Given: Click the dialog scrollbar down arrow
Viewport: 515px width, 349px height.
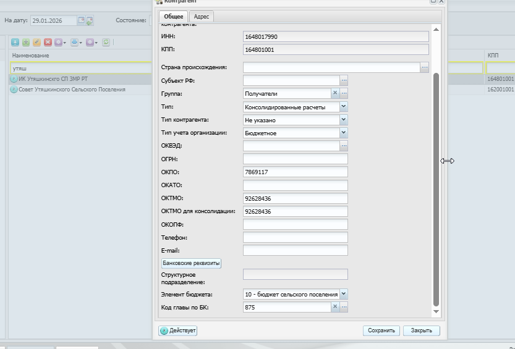Looking at the screenshot, I should click(x=436, y=311).
